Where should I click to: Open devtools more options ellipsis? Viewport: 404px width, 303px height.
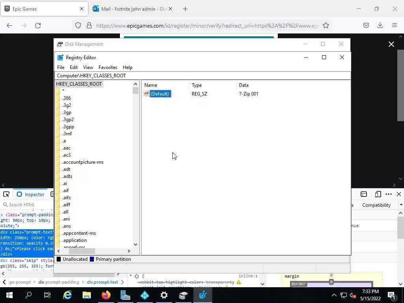click(389, 194)
